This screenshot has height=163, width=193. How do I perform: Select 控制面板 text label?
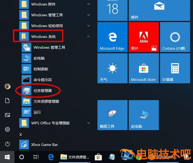point(41,69)
